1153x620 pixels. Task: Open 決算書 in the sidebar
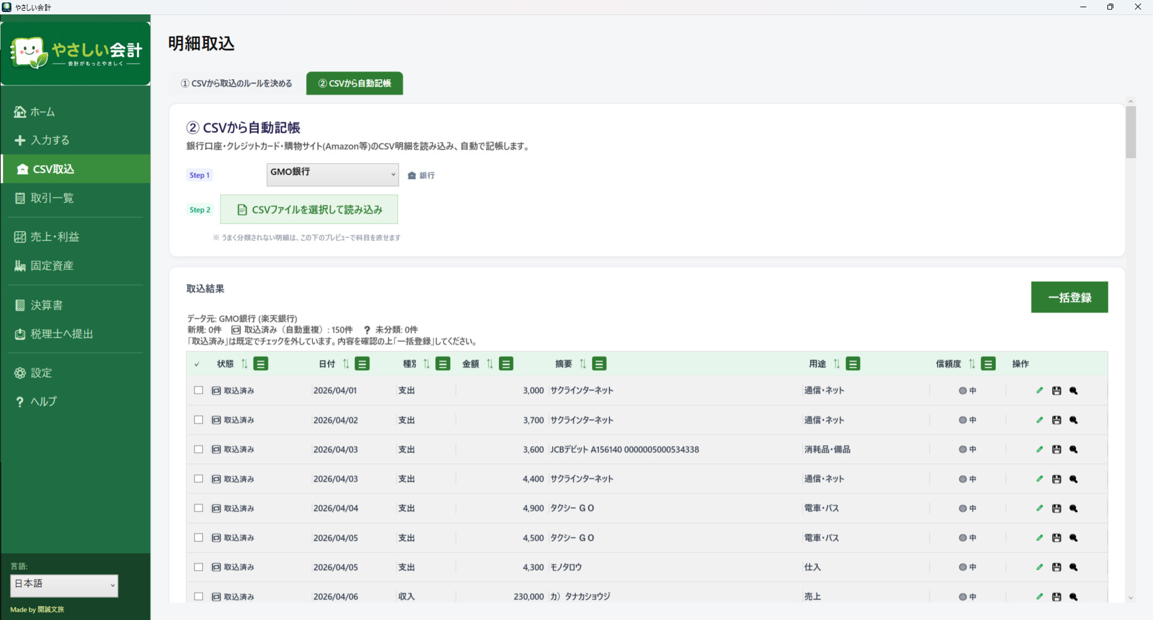click(76, 305)
